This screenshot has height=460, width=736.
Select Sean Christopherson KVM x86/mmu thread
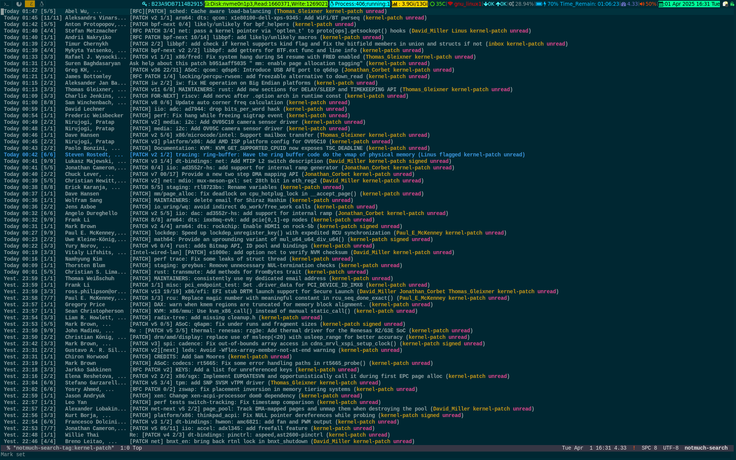pyautogui.click(x=210, y=311)
